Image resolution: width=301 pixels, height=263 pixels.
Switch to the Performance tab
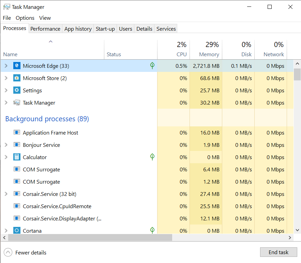[45, 29]
